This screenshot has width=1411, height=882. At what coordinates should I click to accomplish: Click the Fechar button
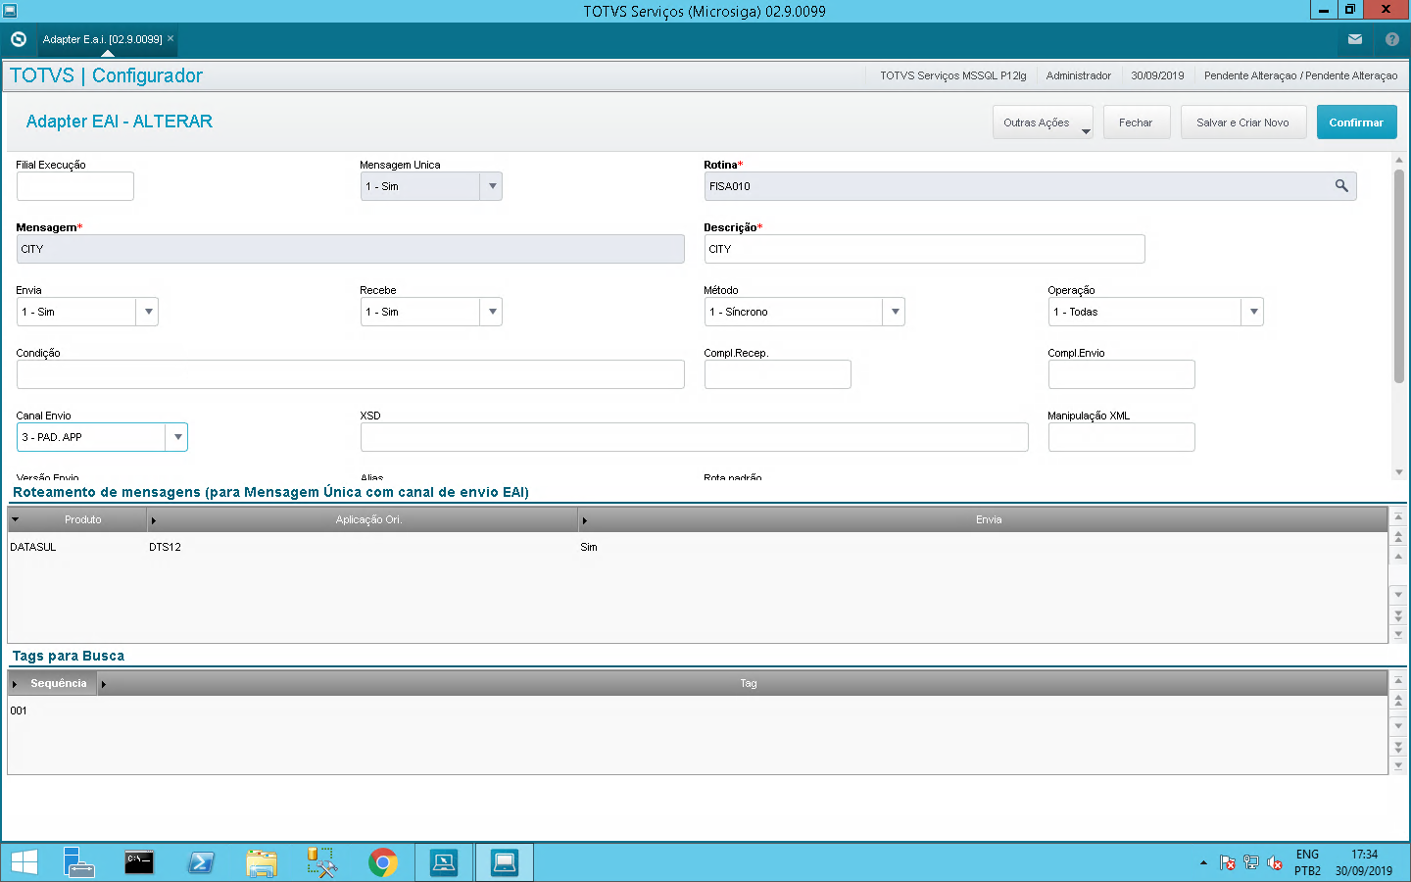click(1136, 122)
